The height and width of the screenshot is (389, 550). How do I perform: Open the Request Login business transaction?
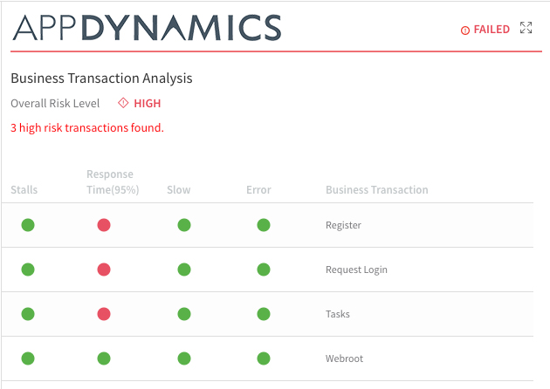(x=356, y=270)
